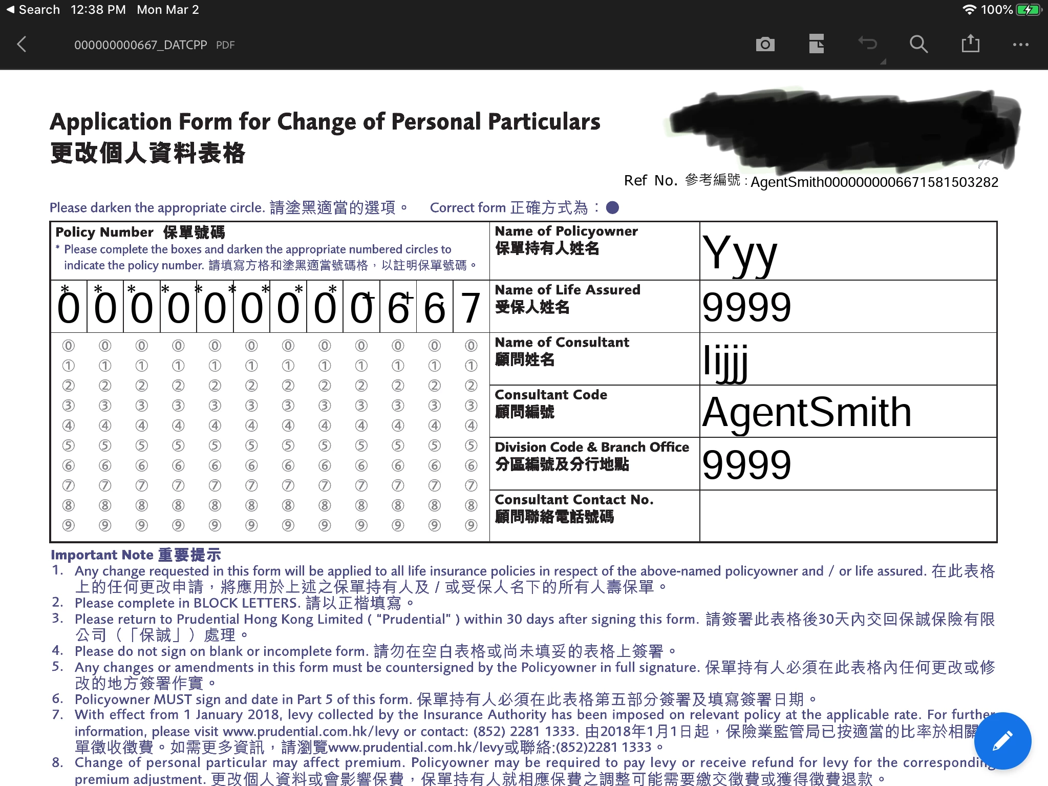Tap the page view mode icon

[816, 45]
